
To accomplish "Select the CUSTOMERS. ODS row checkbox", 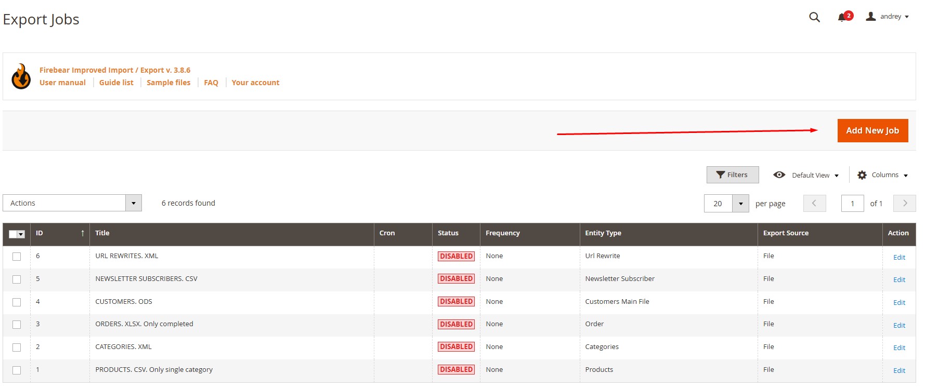I will [17, 302].
